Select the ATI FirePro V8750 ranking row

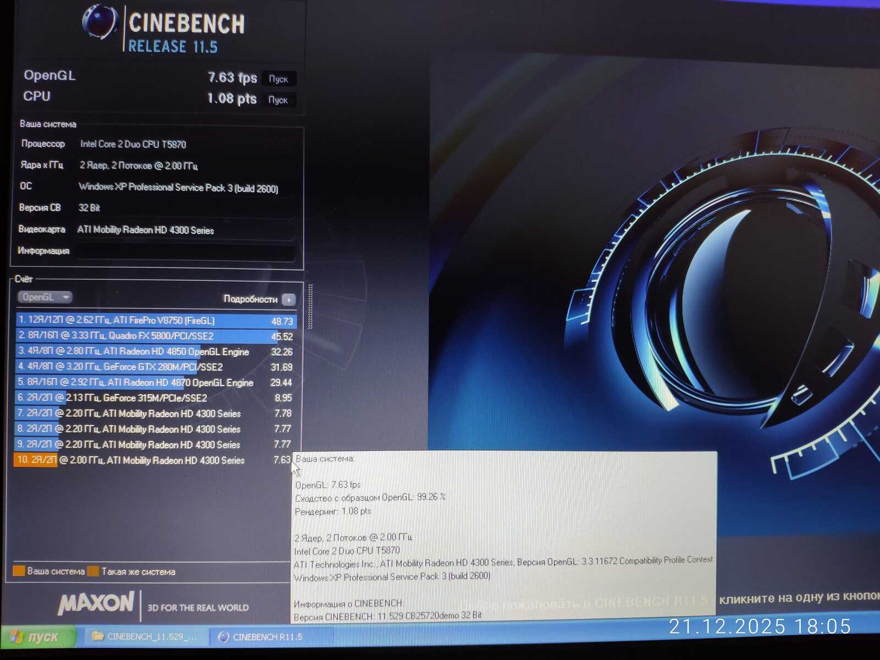click(x=156, y=321)
